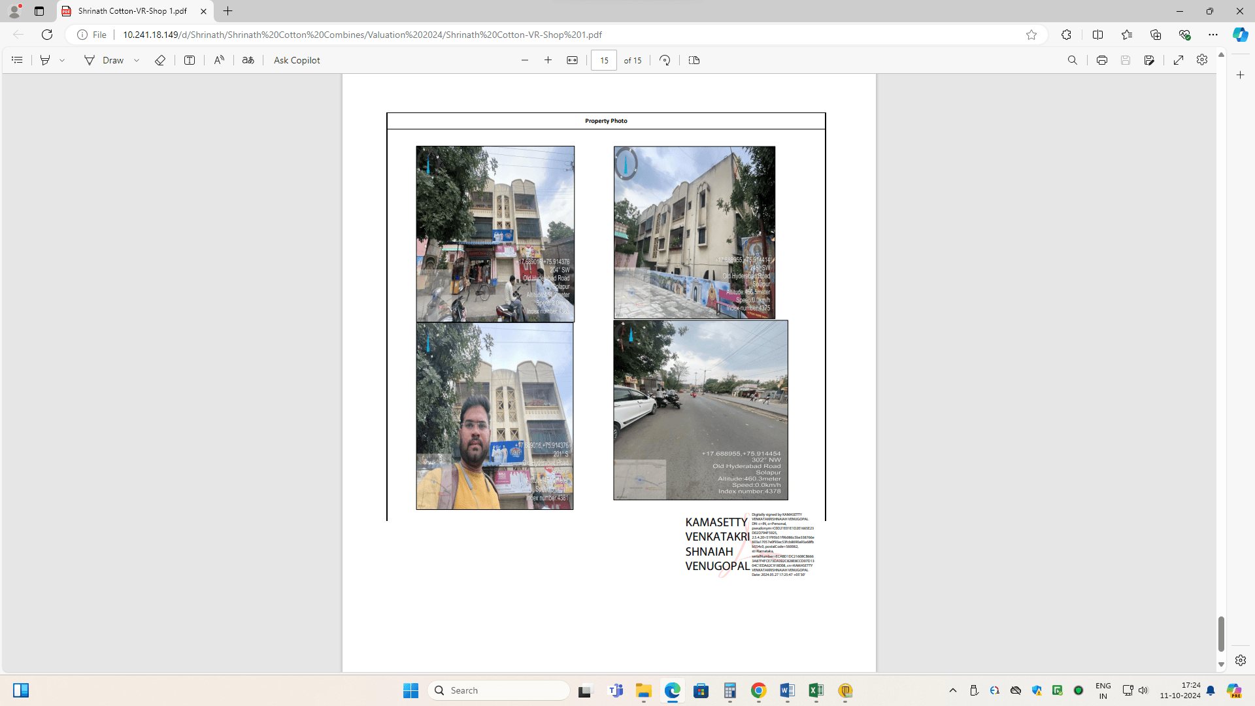The width and height of the screenshot is (1255, 706).
Task: Add a text box annotation
Action: pyautogui.click(x=190, y=60)
